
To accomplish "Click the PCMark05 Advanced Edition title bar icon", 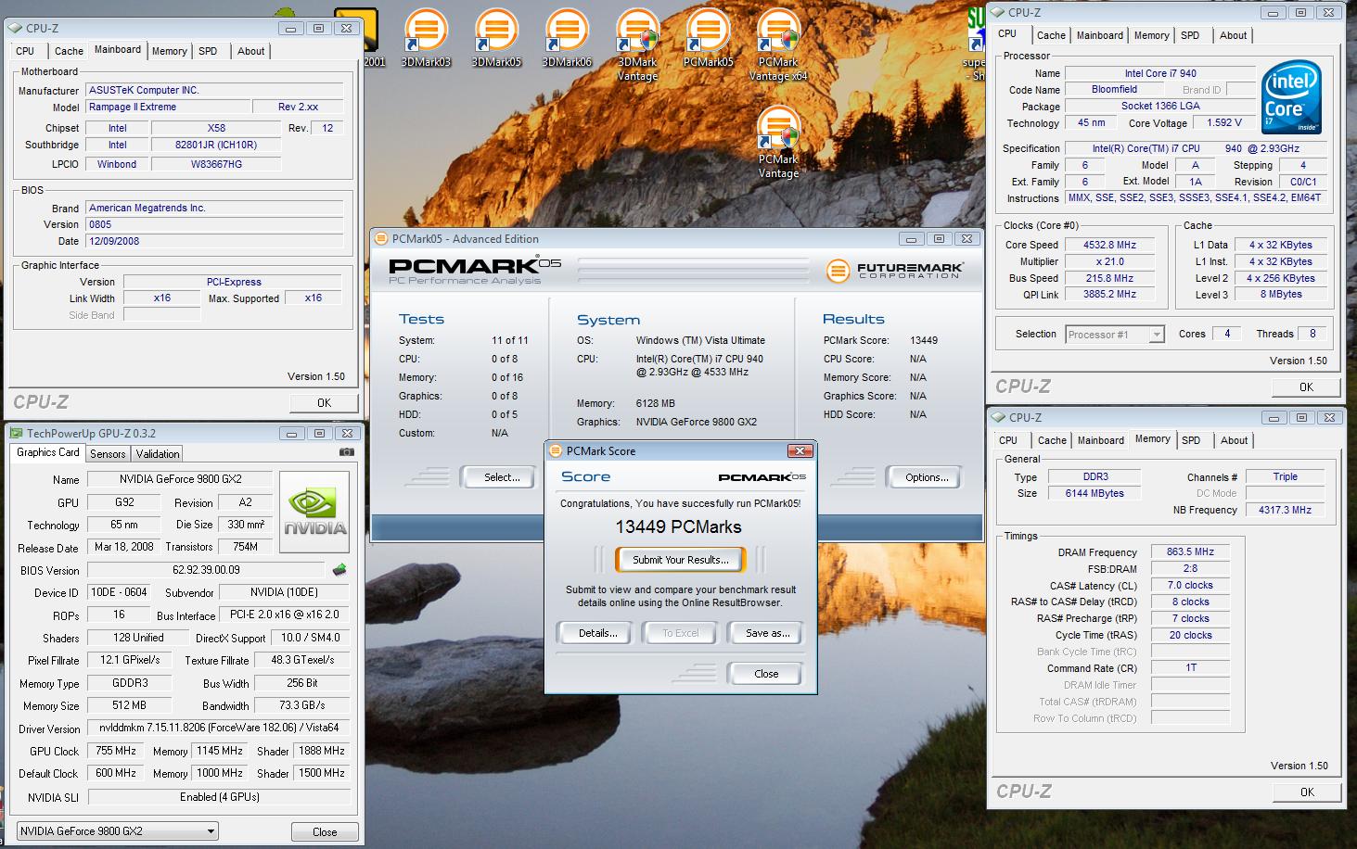I will (380, 238).
